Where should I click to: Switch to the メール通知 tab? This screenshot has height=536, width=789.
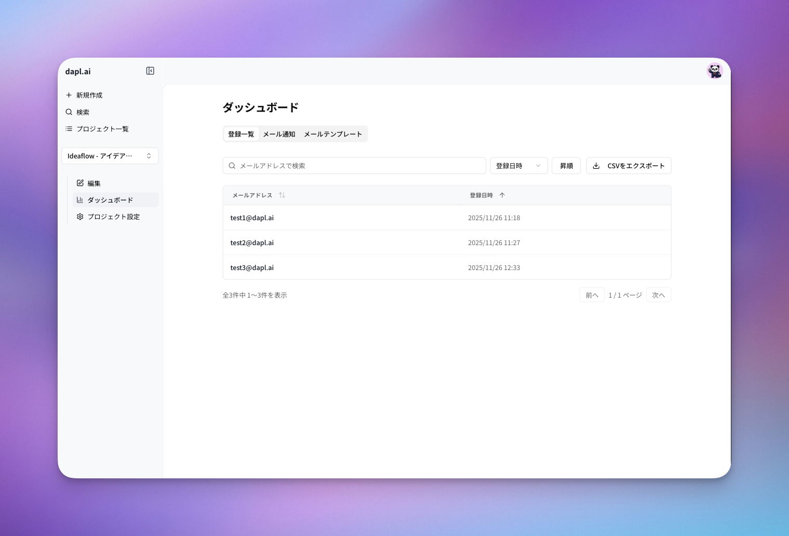[279, 133]
